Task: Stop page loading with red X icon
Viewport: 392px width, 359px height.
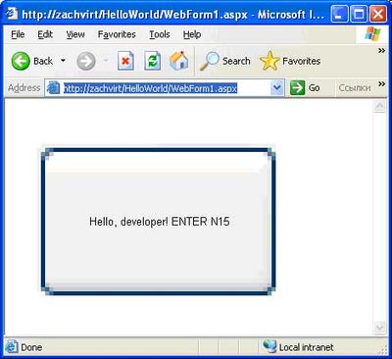Action: (x=125, y=61)
